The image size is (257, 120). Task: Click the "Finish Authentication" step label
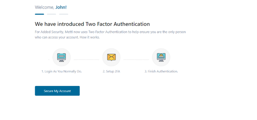pyautogui.click(x=161, y=71)
